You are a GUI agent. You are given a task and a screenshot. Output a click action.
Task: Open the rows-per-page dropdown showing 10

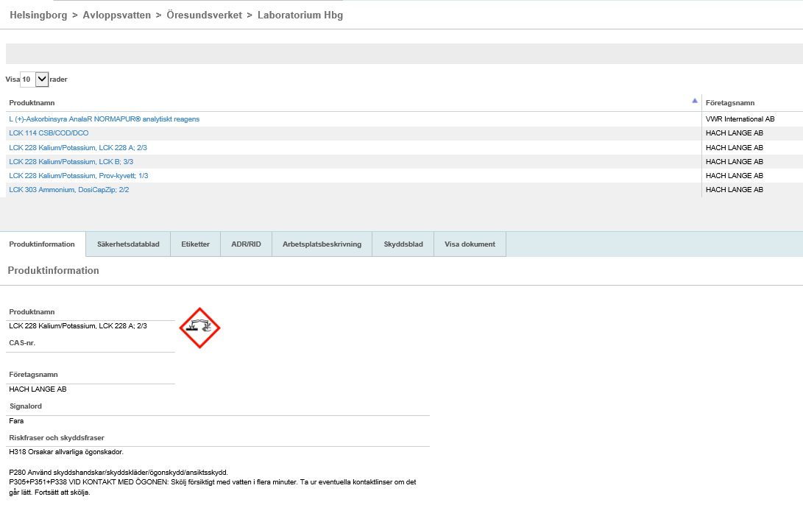[x=35, y=80]
